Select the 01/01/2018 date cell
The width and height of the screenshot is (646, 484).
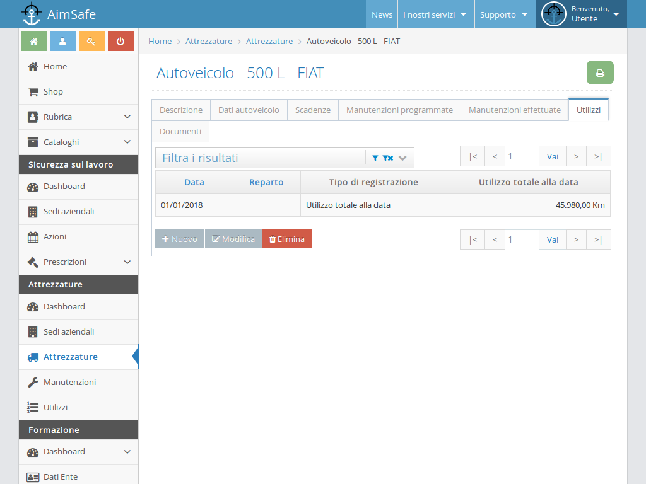(194, 205)
